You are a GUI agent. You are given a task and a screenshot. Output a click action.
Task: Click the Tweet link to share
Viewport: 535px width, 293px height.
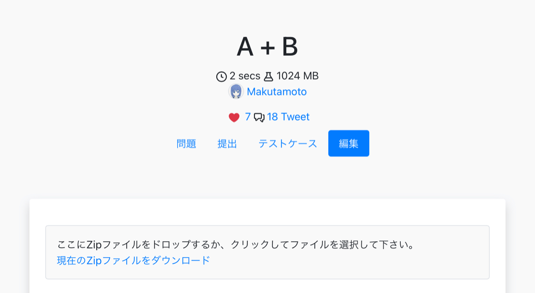(x=295, y=116)
